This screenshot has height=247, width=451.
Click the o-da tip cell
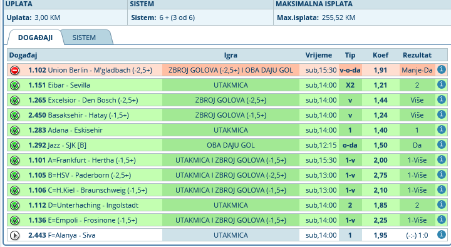pos(350,145)
